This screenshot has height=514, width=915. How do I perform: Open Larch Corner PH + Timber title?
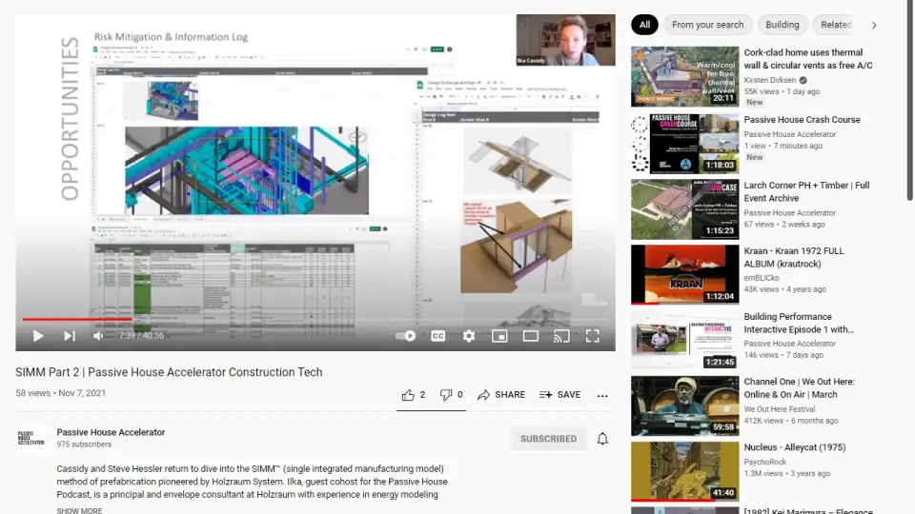[806, 191]
